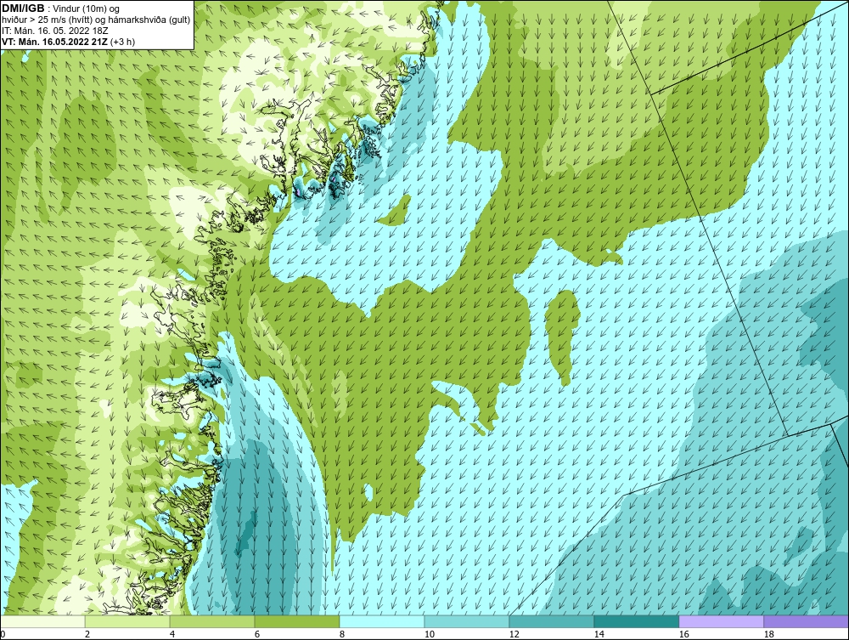The image size is (849, 640).
Task: Click the 14–16 m/s legend color swatch
Action: (x=636, y=621)
